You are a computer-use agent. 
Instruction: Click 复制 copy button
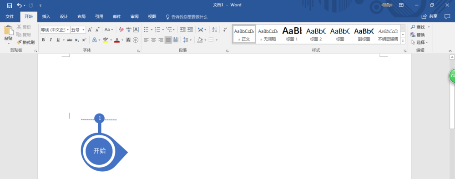pos(24,35)
